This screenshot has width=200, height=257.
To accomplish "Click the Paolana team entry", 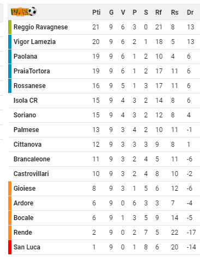I will (x=26, y=57).
